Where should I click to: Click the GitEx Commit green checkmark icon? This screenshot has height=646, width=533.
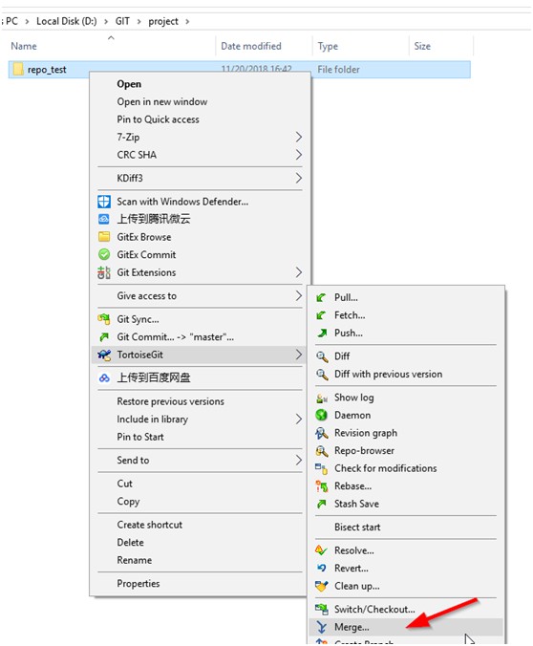coord(104,254)
